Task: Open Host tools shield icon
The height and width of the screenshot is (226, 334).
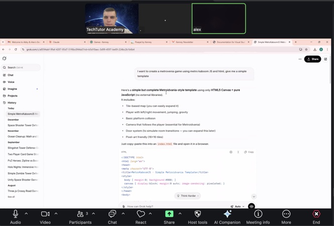Action: coord(197,214)
